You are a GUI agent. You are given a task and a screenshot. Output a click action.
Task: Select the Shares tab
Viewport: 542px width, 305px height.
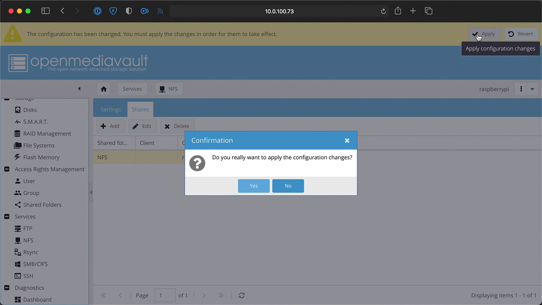point(140,110)
